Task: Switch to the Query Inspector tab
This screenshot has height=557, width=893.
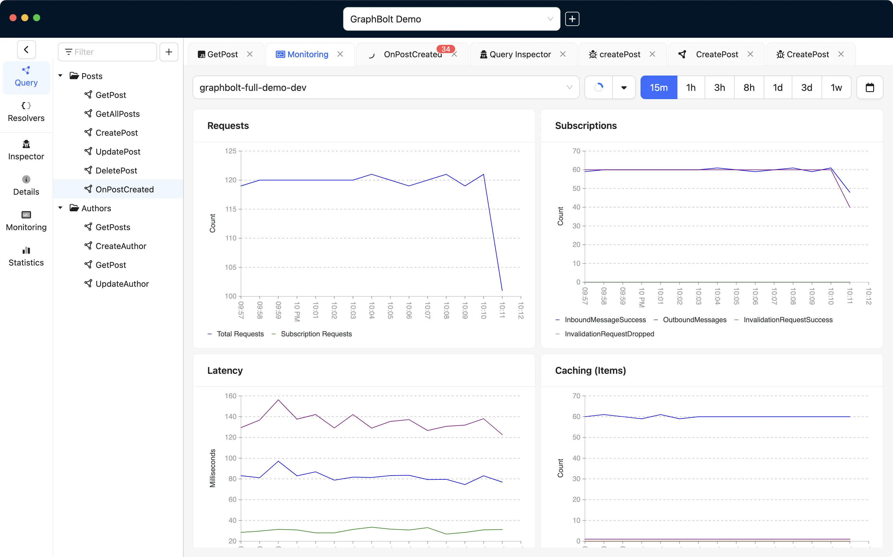Action: [520, 54]
